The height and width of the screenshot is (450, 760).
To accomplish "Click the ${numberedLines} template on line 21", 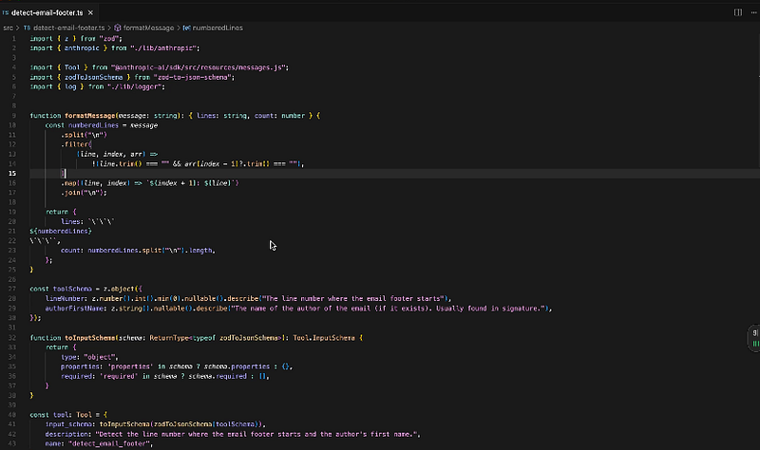I will (61, 232).
